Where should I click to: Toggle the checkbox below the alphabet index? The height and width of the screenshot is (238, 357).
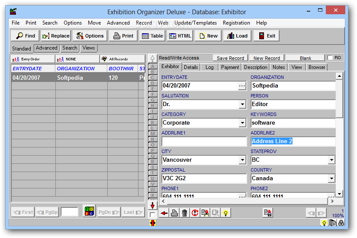152,214
